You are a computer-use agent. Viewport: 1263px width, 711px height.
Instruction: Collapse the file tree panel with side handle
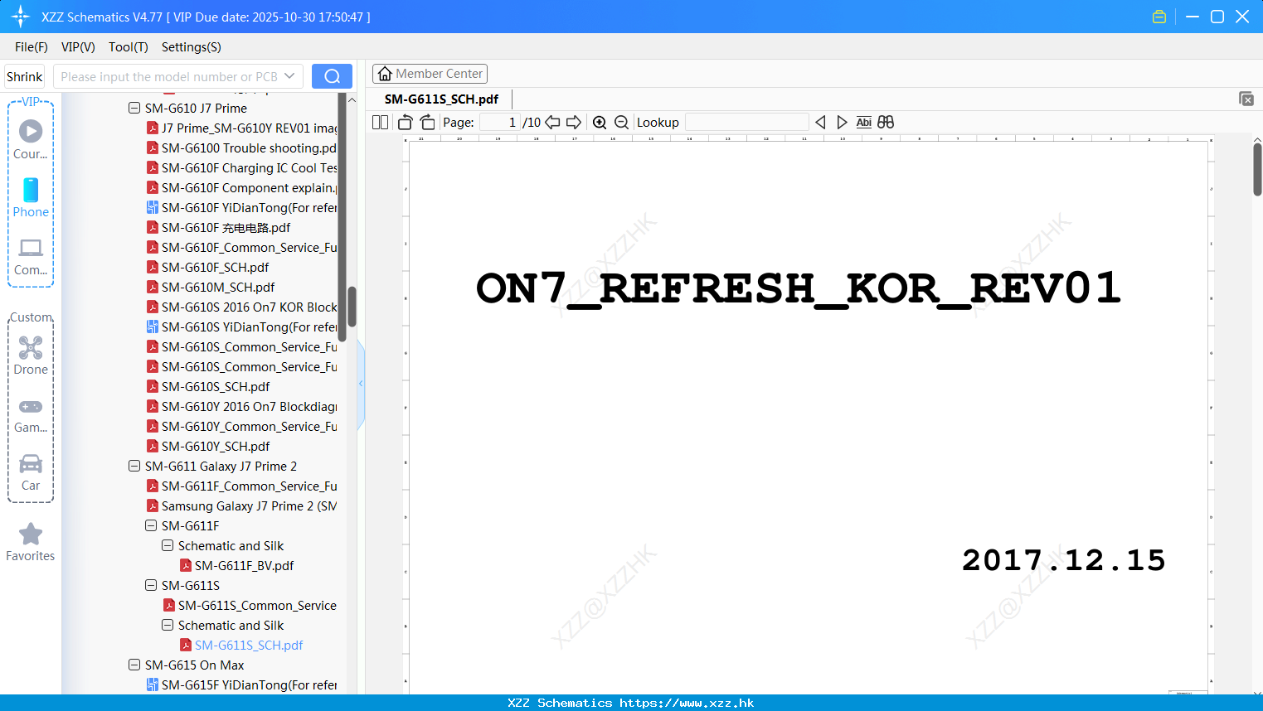click(x=361, y=384)
